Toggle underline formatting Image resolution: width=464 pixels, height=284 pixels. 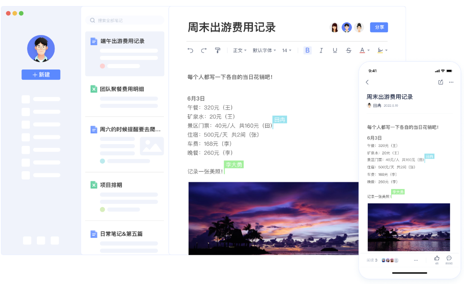(335, 50)
